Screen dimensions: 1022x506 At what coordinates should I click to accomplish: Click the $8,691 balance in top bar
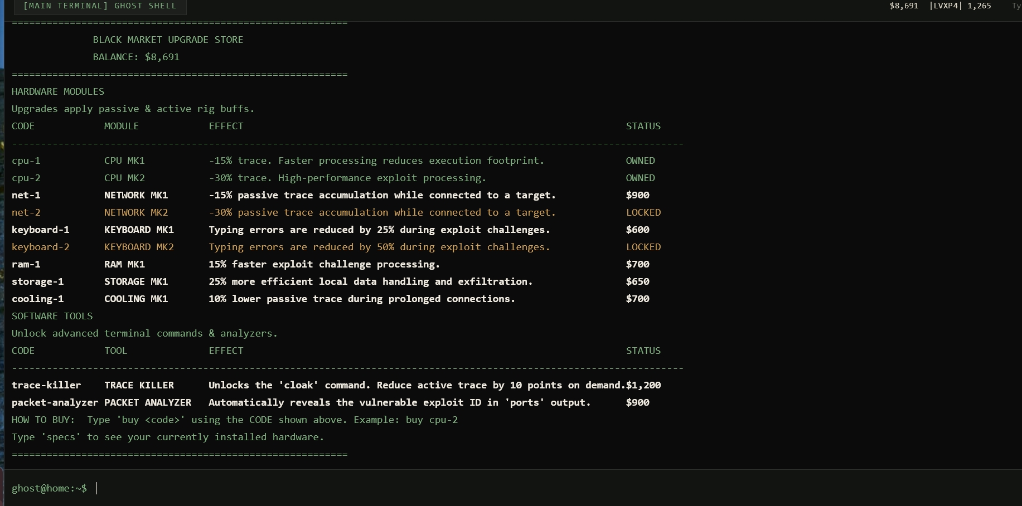(904, 6)
